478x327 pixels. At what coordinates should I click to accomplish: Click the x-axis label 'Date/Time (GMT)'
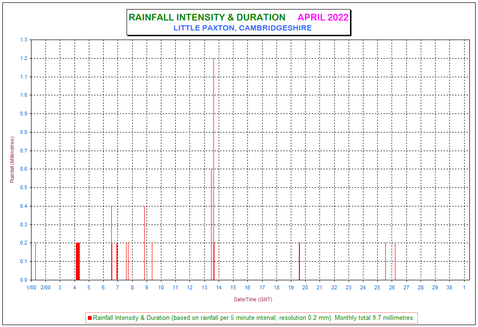253,300
